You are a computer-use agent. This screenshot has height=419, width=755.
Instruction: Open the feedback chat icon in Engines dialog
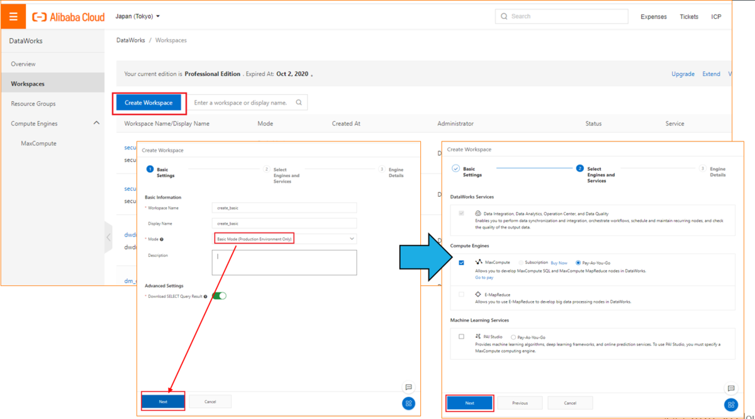730,388
